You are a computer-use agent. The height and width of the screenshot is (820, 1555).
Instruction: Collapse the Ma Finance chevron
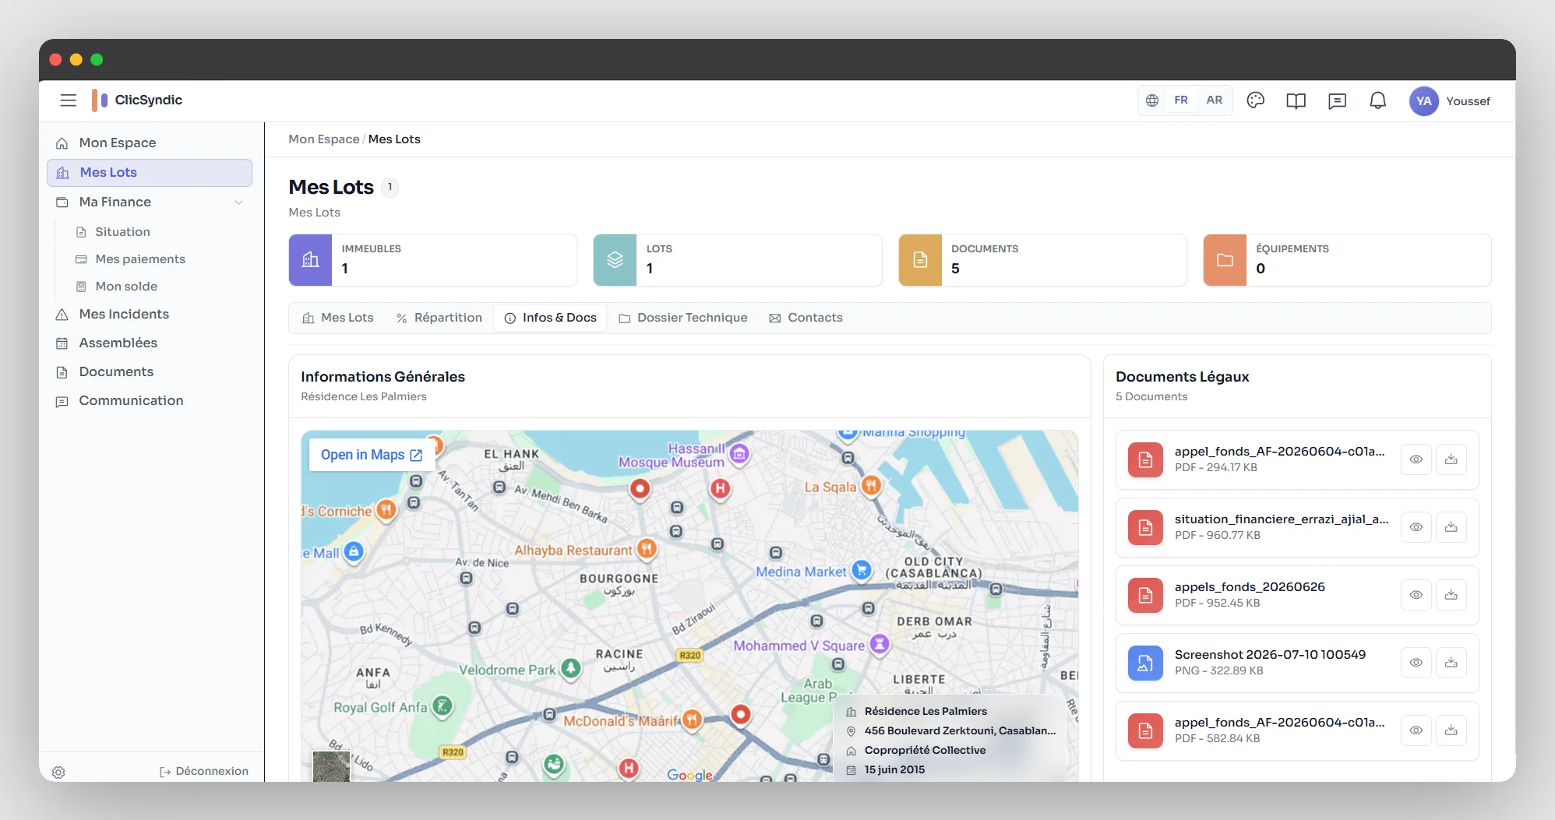pos(238,202)
